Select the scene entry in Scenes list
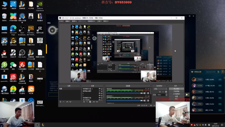This screenshot has height=127, width=225. (x=70, y=89)
